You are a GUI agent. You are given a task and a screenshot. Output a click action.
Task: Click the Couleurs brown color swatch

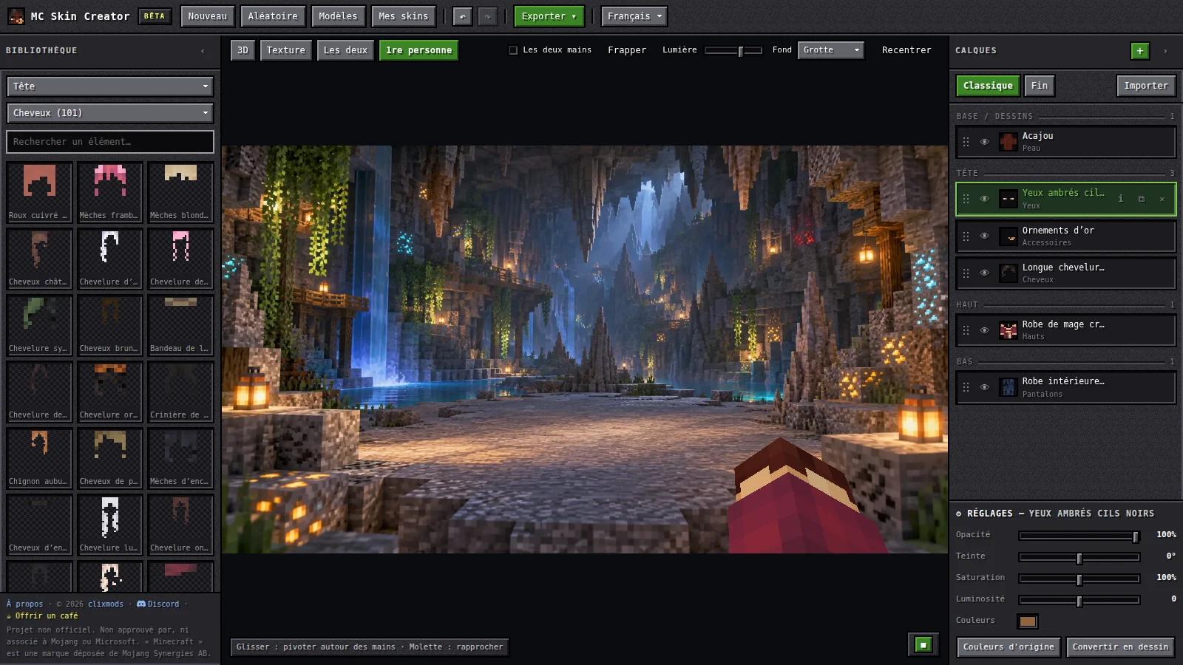point(1028,621)
